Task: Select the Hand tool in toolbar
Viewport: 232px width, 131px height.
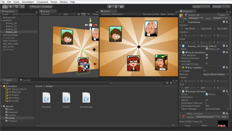Action: tap(5, 7)
